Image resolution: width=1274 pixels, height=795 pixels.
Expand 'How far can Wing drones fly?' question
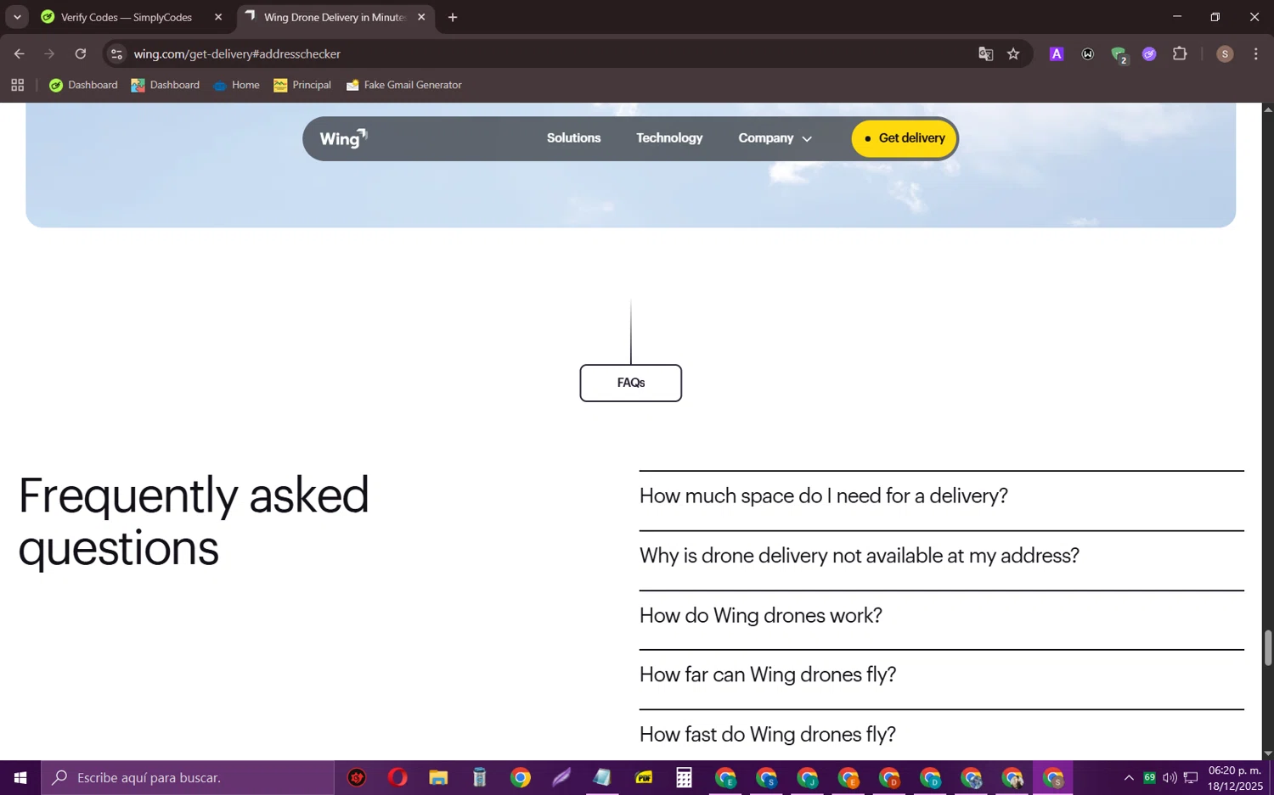(x=941, y=675)
